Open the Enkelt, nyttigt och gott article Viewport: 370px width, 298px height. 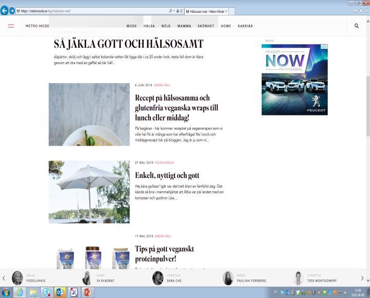[x=167, y=175]
